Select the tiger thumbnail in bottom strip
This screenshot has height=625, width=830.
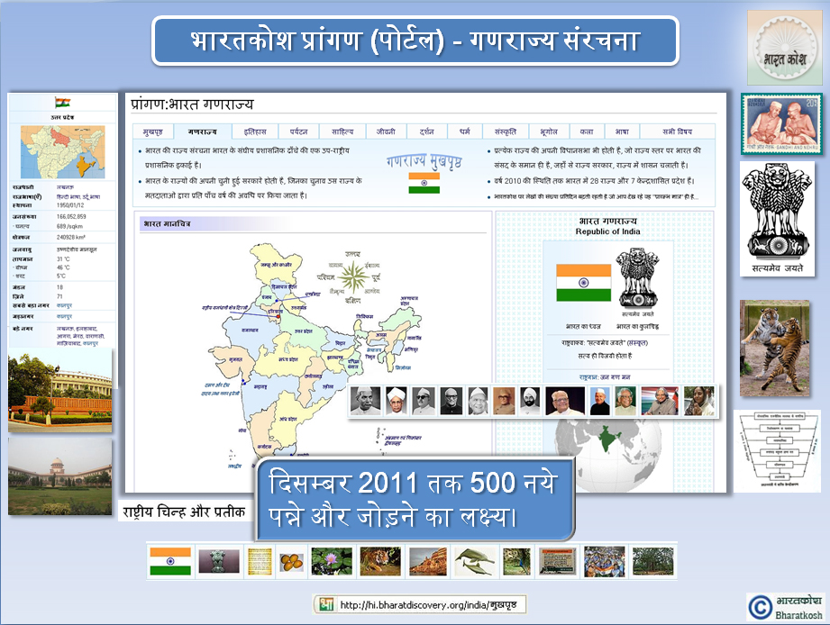[x=379, y=561]
